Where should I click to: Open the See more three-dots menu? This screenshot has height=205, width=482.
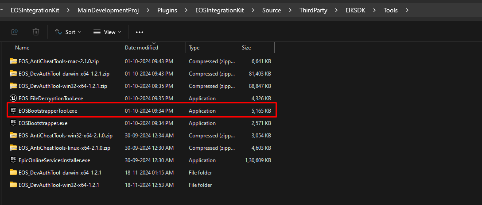coord(140,32)
